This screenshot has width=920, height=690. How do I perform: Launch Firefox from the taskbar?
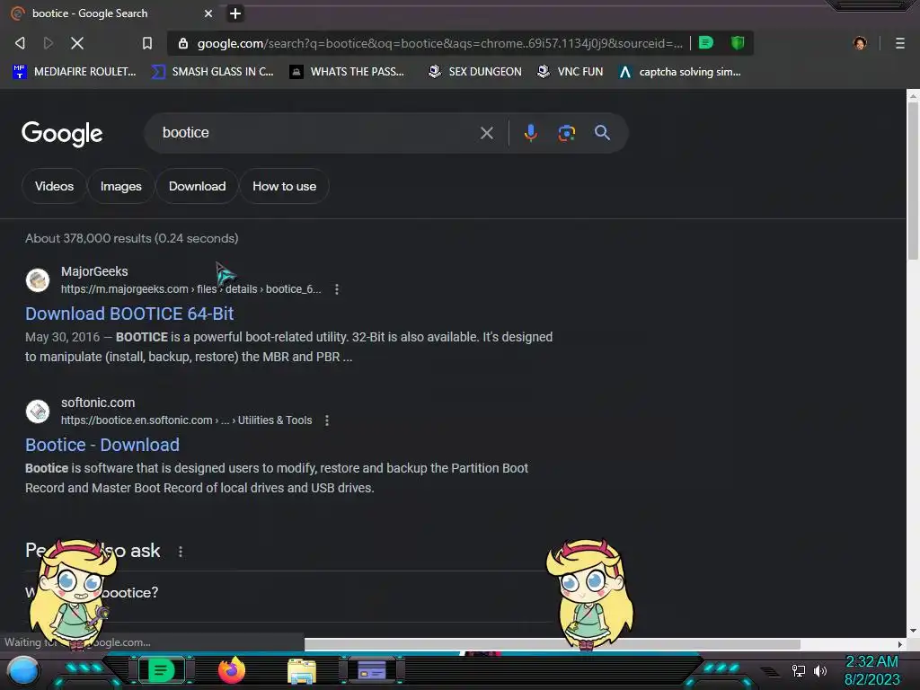click(232, 670)
